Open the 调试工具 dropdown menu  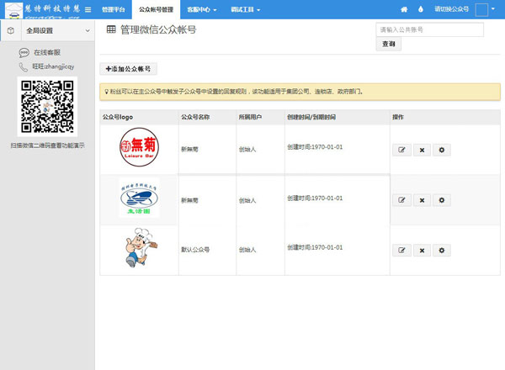245,9
